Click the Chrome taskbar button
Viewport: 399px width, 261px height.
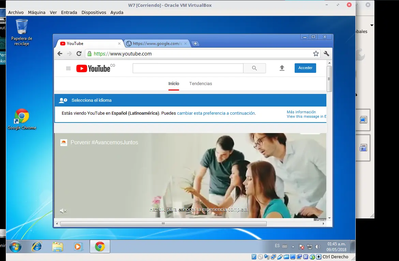tap(100, 246)
